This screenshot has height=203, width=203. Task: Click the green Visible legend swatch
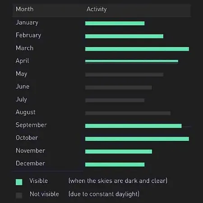tap(19, 182)
